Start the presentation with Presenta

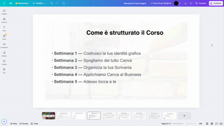201,3
